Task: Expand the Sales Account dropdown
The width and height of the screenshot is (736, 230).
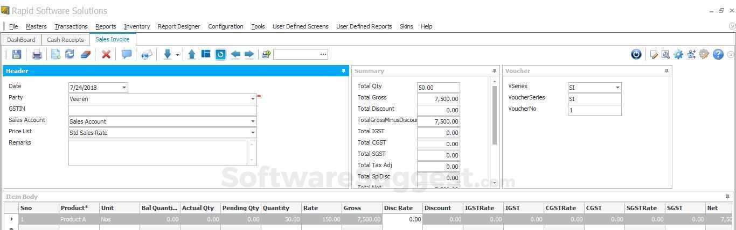Action: (x=253, y=121)
